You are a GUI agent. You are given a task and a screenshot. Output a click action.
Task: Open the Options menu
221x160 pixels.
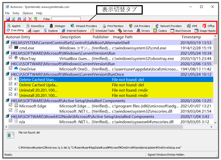[x=28, y=13]
